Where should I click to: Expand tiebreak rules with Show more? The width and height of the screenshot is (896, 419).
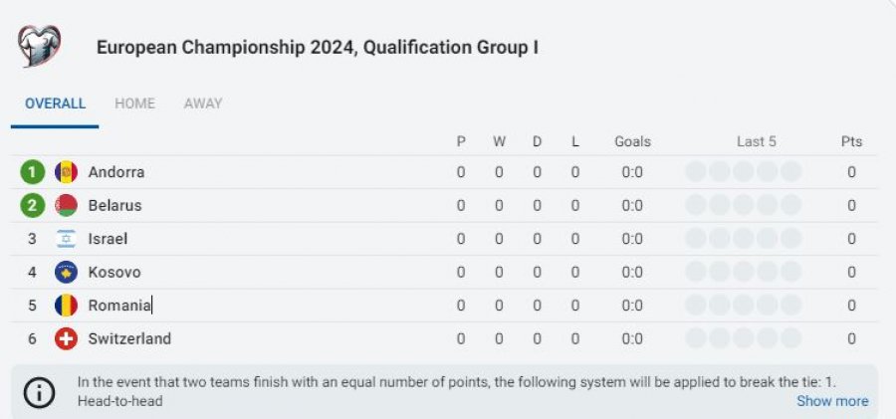tap(832, 401)
